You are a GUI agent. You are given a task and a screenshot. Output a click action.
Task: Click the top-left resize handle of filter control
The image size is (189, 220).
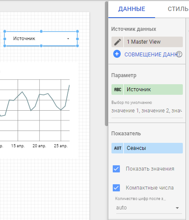click(x=5, y=31)
